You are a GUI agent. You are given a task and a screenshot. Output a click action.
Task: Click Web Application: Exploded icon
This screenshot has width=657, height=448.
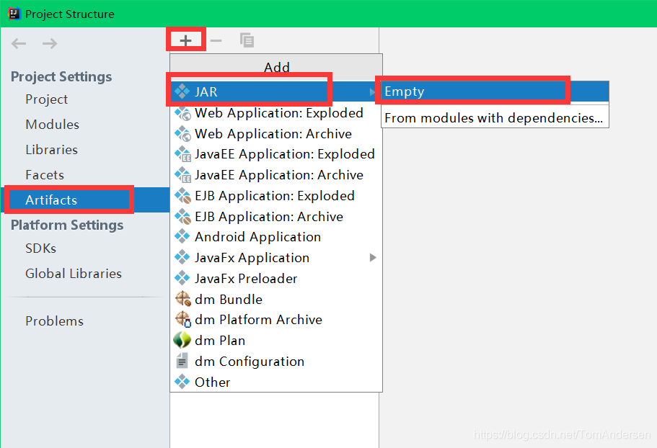point(182,113)
